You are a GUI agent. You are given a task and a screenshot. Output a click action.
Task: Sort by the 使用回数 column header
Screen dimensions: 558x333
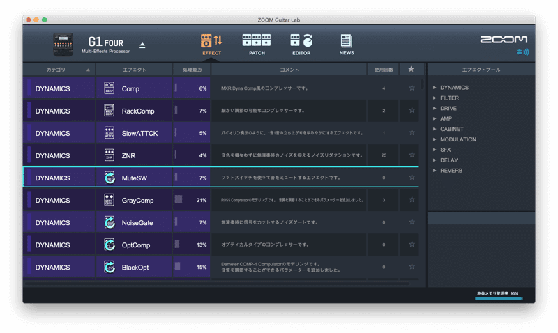(383, 70)
